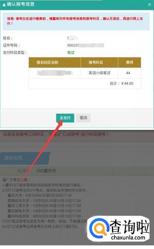Click the 合计 ¥44.00 total row
The width and height of the screenshot is (154, 249).
[85, 84]
